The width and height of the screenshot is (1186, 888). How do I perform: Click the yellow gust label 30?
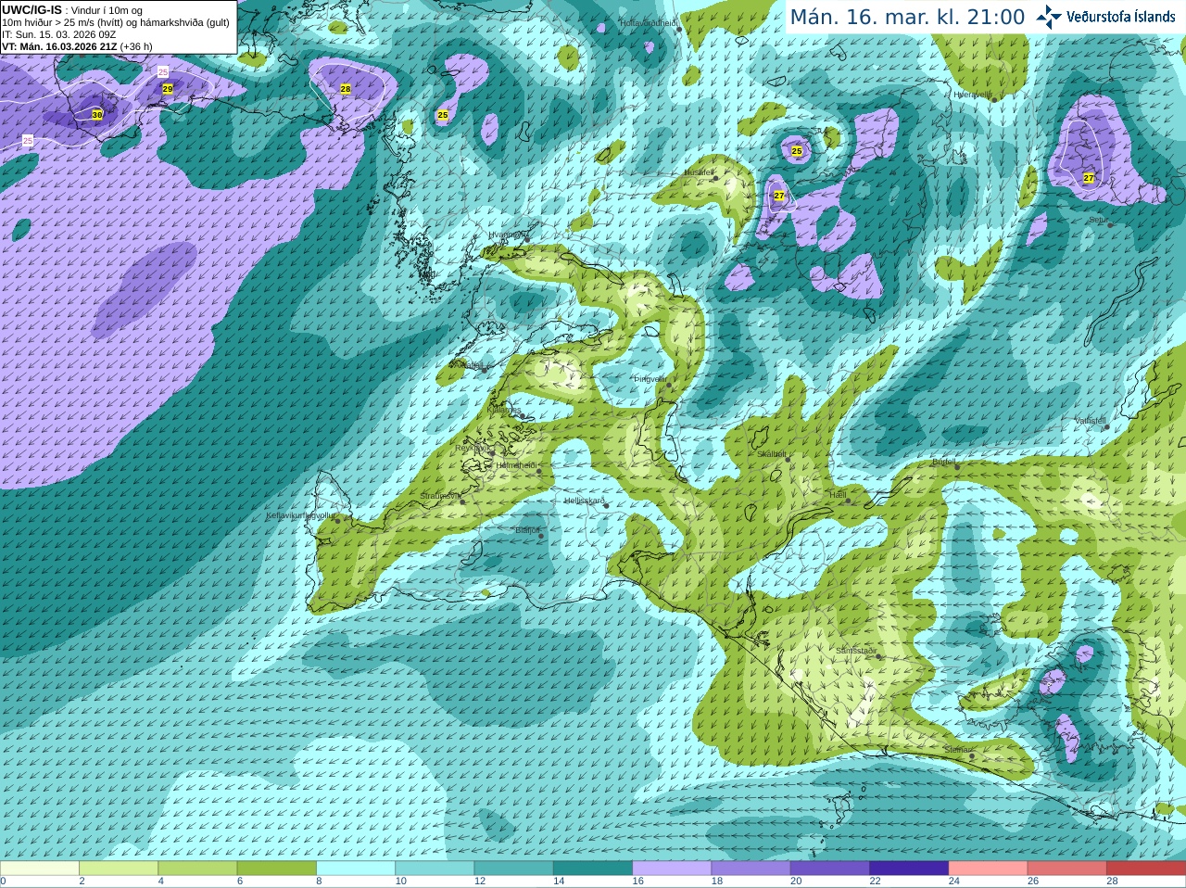click(x=97, y=115)
